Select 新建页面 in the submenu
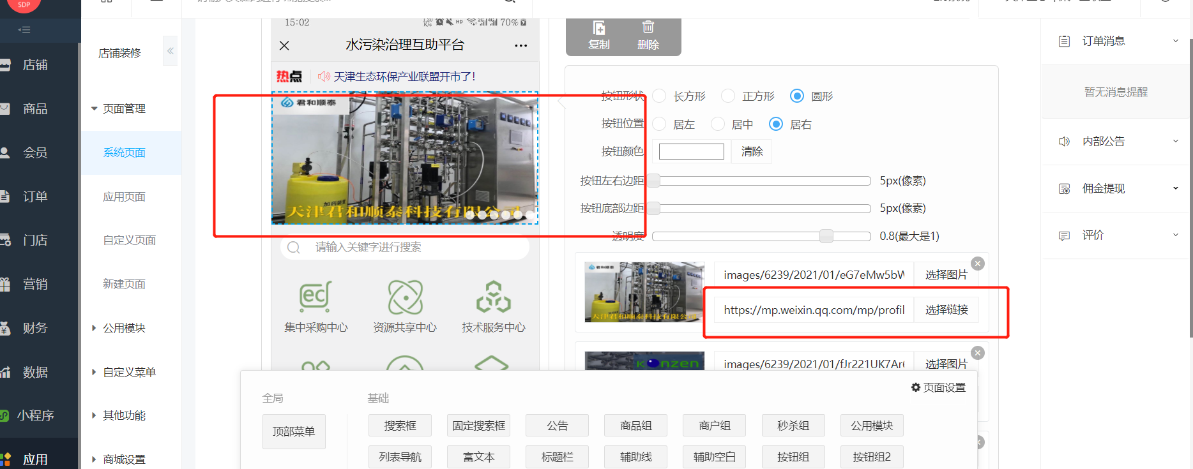This screenshot has width=1193, height=469. (125, 284)
